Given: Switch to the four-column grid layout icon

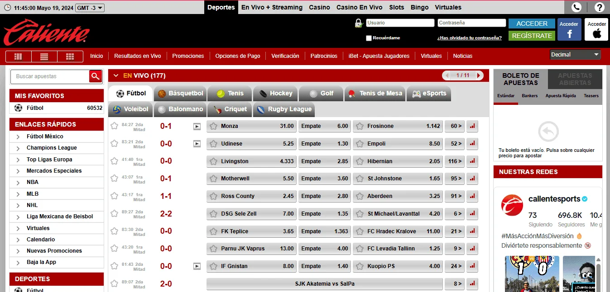Looking at the screenshot, I should (x=18, y=57).
